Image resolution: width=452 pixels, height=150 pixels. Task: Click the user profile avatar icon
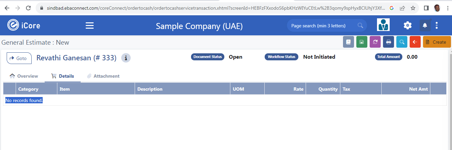[383, 25]
